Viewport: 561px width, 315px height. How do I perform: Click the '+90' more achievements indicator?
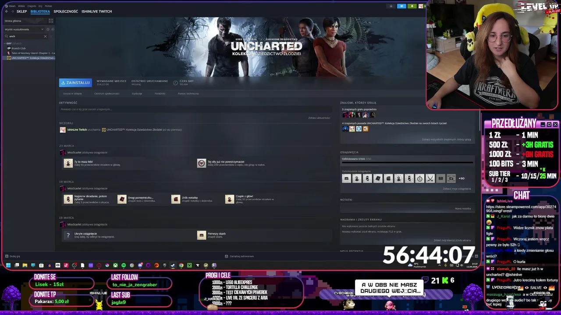462,178
